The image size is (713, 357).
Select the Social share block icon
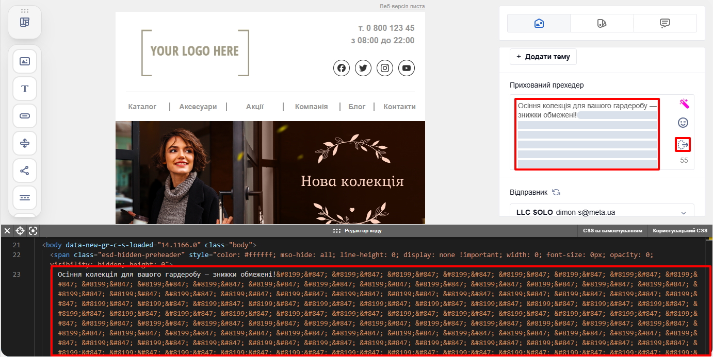(25, 171)
